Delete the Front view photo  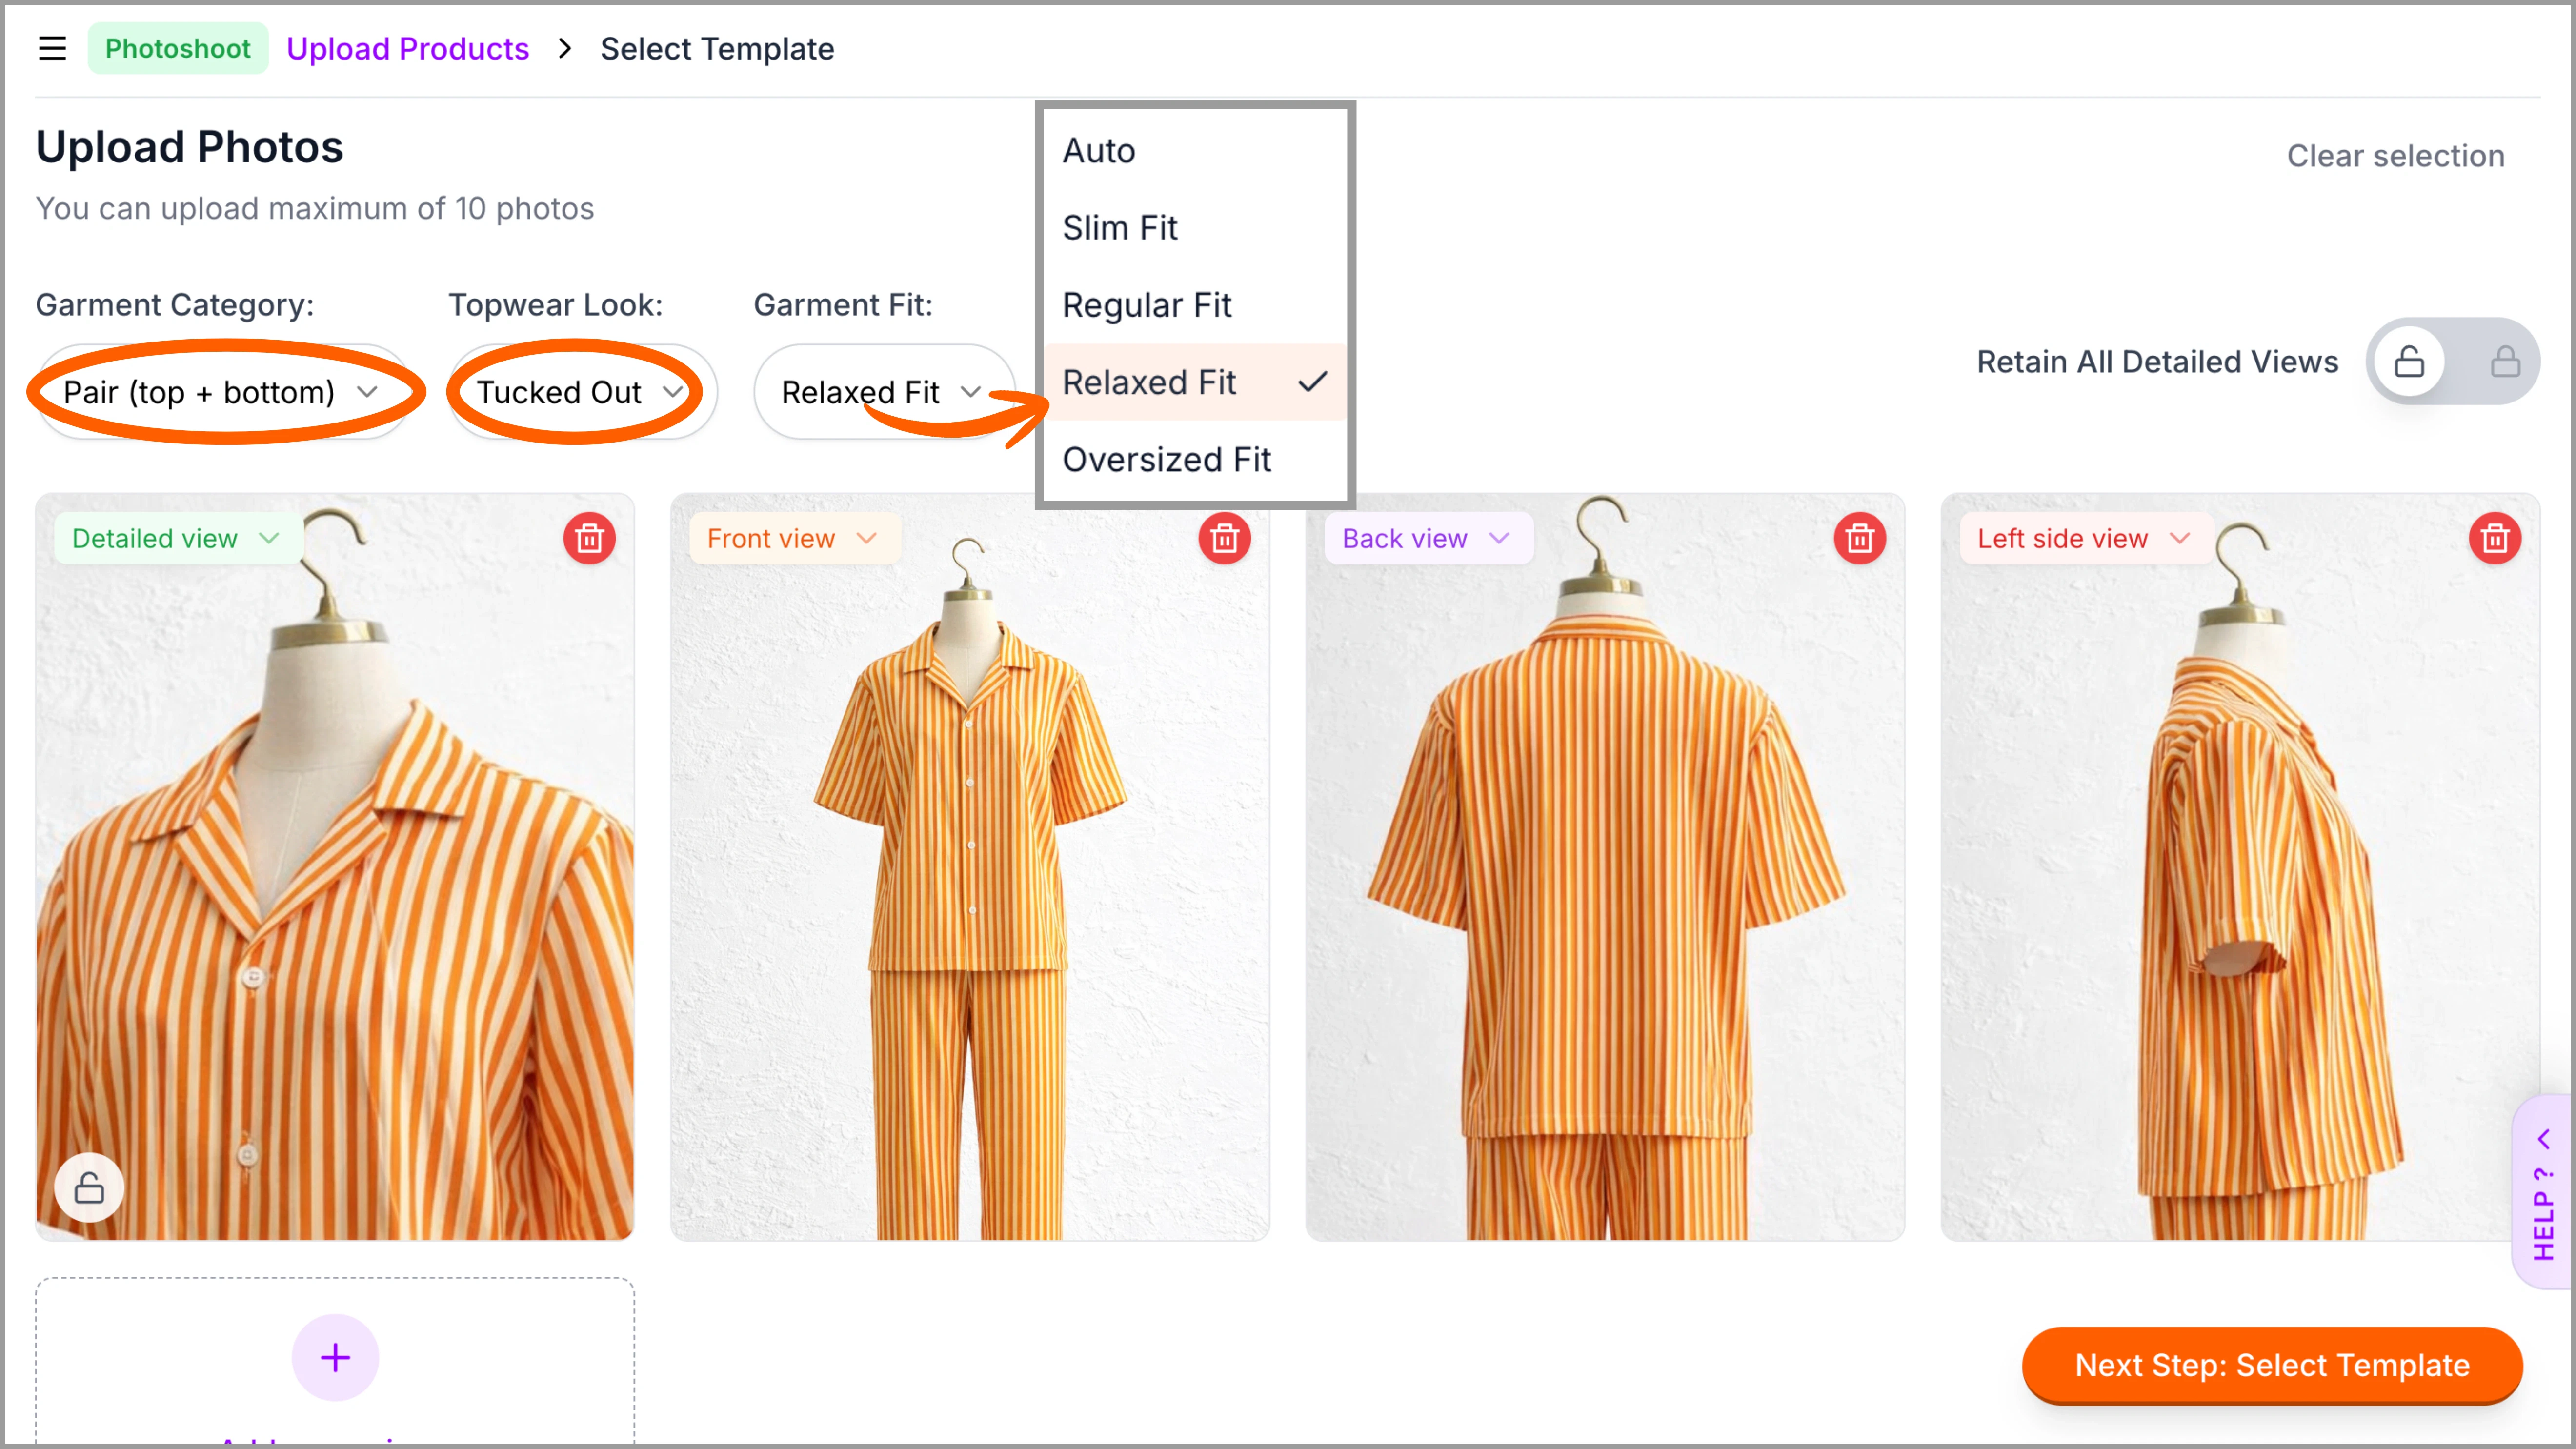click(1224, 539)
